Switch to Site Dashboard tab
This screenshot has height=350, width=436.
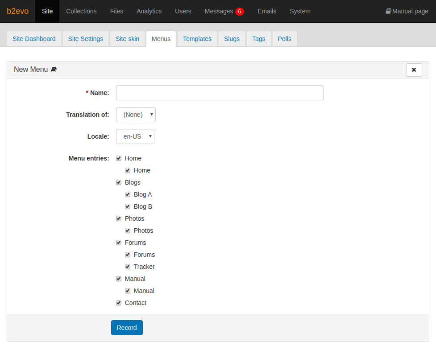tap(34, 39)
